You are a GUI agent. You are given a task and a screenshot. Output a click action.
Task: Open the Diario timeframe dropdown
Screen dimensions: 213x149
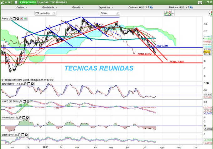[110, 13]
